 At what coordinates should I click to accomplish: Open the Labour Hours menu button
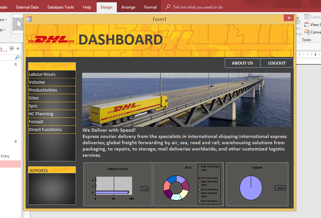tap(52, 74)
